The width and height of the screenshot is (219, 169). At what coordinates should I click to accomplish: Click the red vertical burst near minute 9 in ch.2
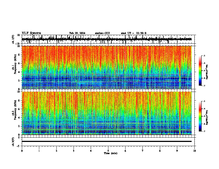point(180,113)
